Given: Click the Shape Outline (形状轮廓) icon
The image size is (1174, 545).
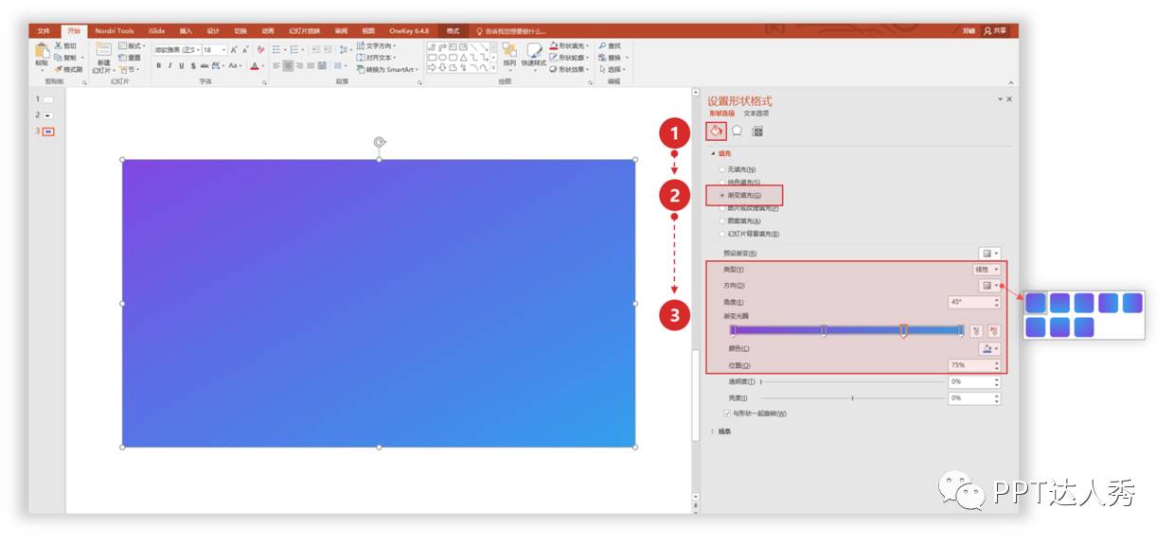Looking at the screenshot, I should [553, 57].
